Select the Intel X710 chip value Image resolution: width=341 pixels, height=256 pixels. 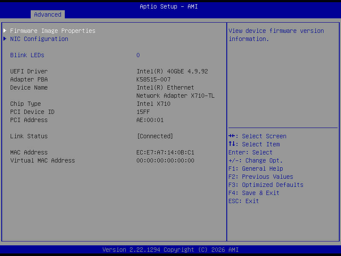pos(153,104)
